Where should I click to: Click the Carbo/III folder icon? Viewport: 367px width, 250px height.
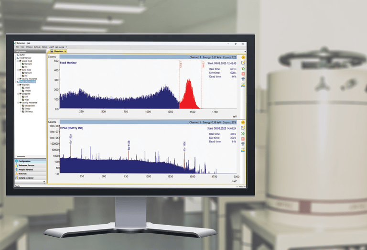click(20, 94)
